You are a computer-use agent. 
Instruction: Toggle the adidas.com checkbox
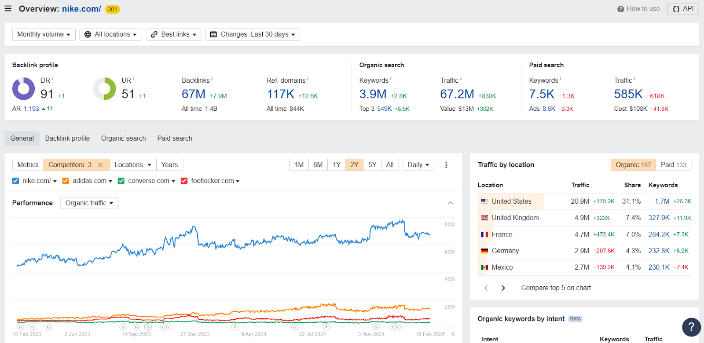[x=66, y=181]
